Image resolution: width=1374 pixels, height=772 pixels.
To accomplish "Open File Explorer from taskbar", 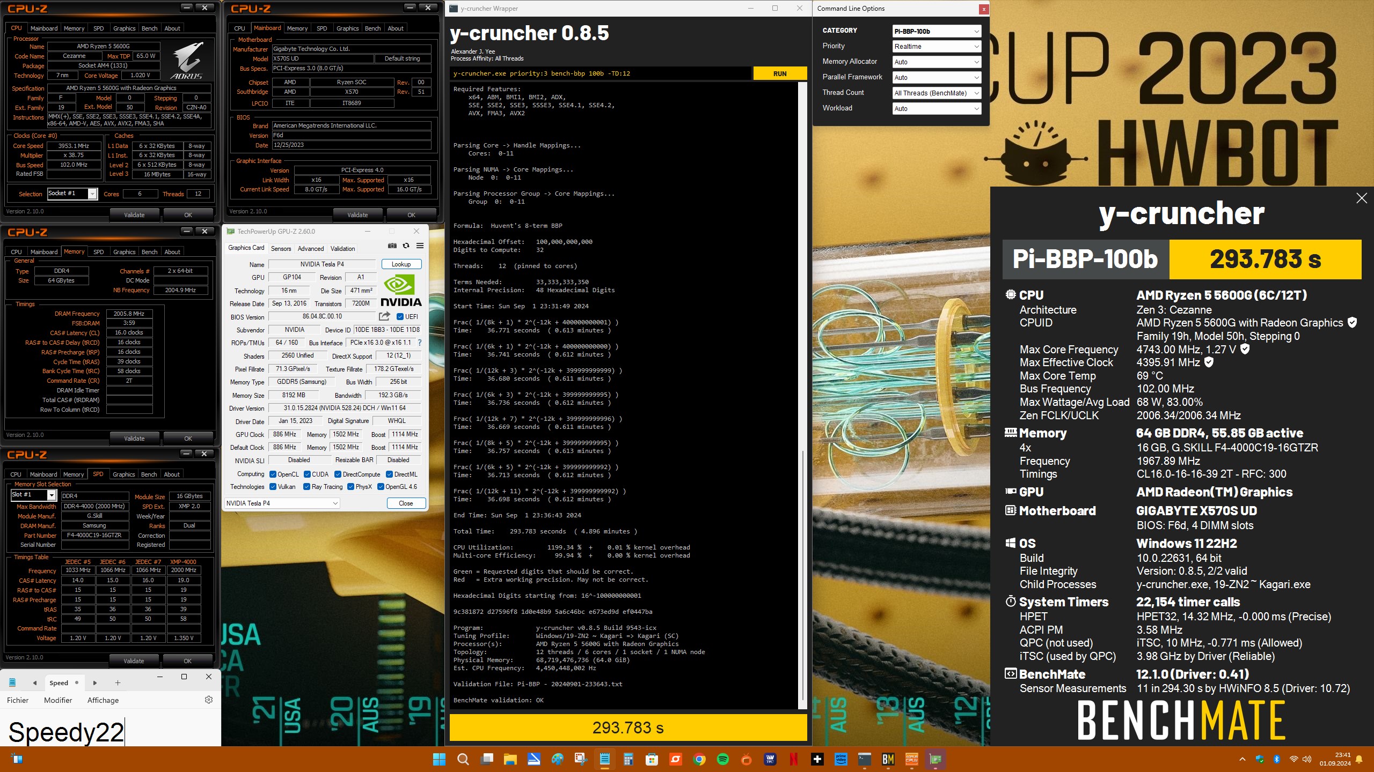I will click(510, 759).
